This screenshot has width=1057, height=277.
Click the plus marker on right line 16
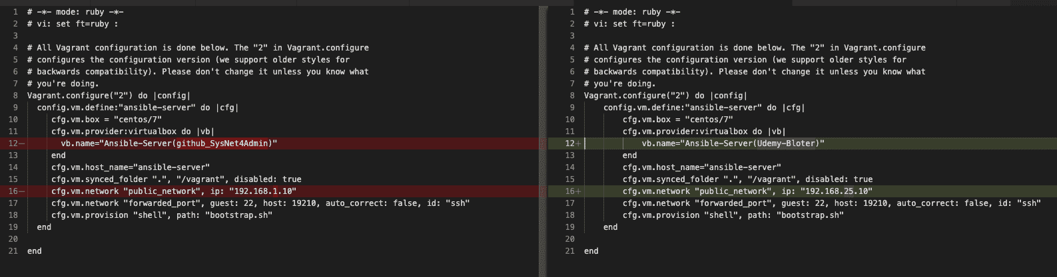[578, 191]
